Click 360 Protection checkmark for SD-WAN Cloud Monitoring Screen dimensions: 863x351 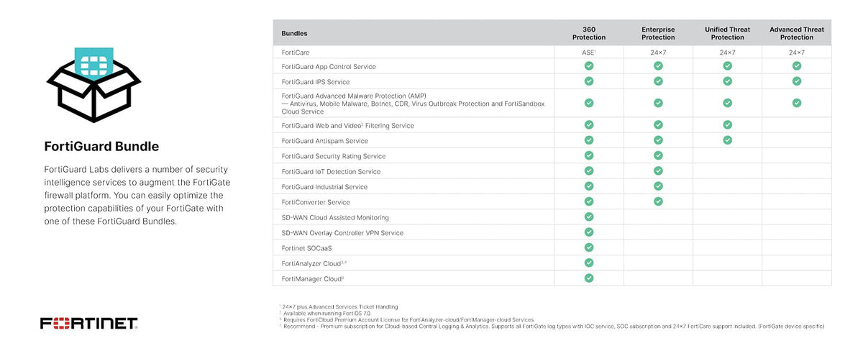[x=589, y=216]
